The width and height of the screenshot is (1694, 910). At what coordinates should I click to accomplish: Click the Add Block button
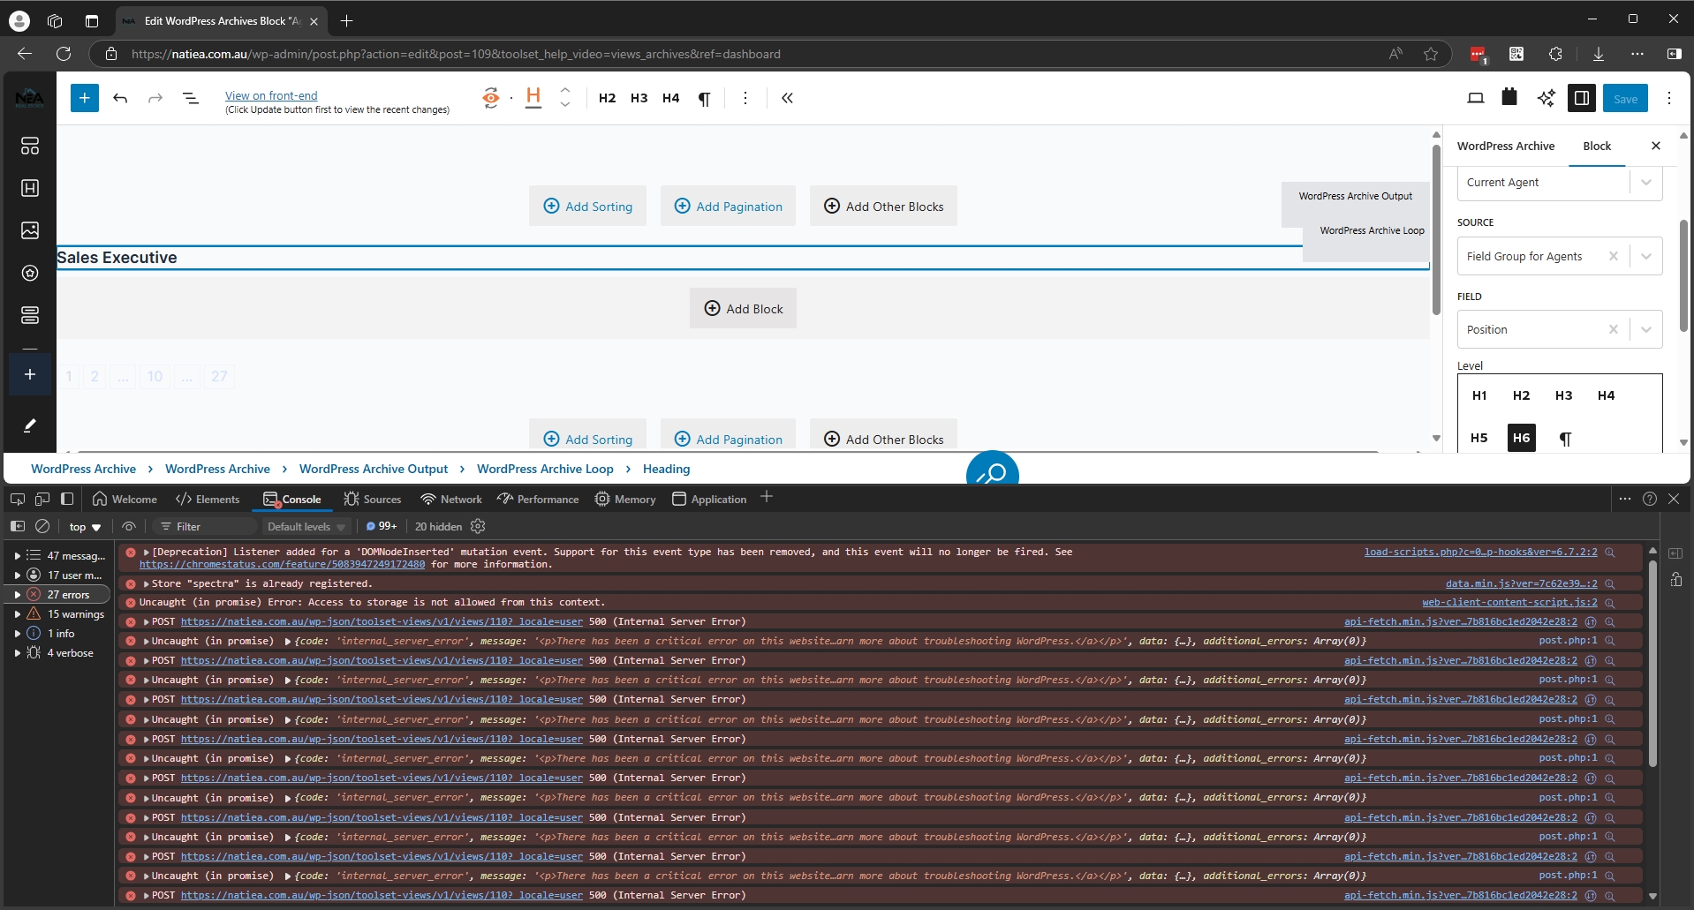743,308
